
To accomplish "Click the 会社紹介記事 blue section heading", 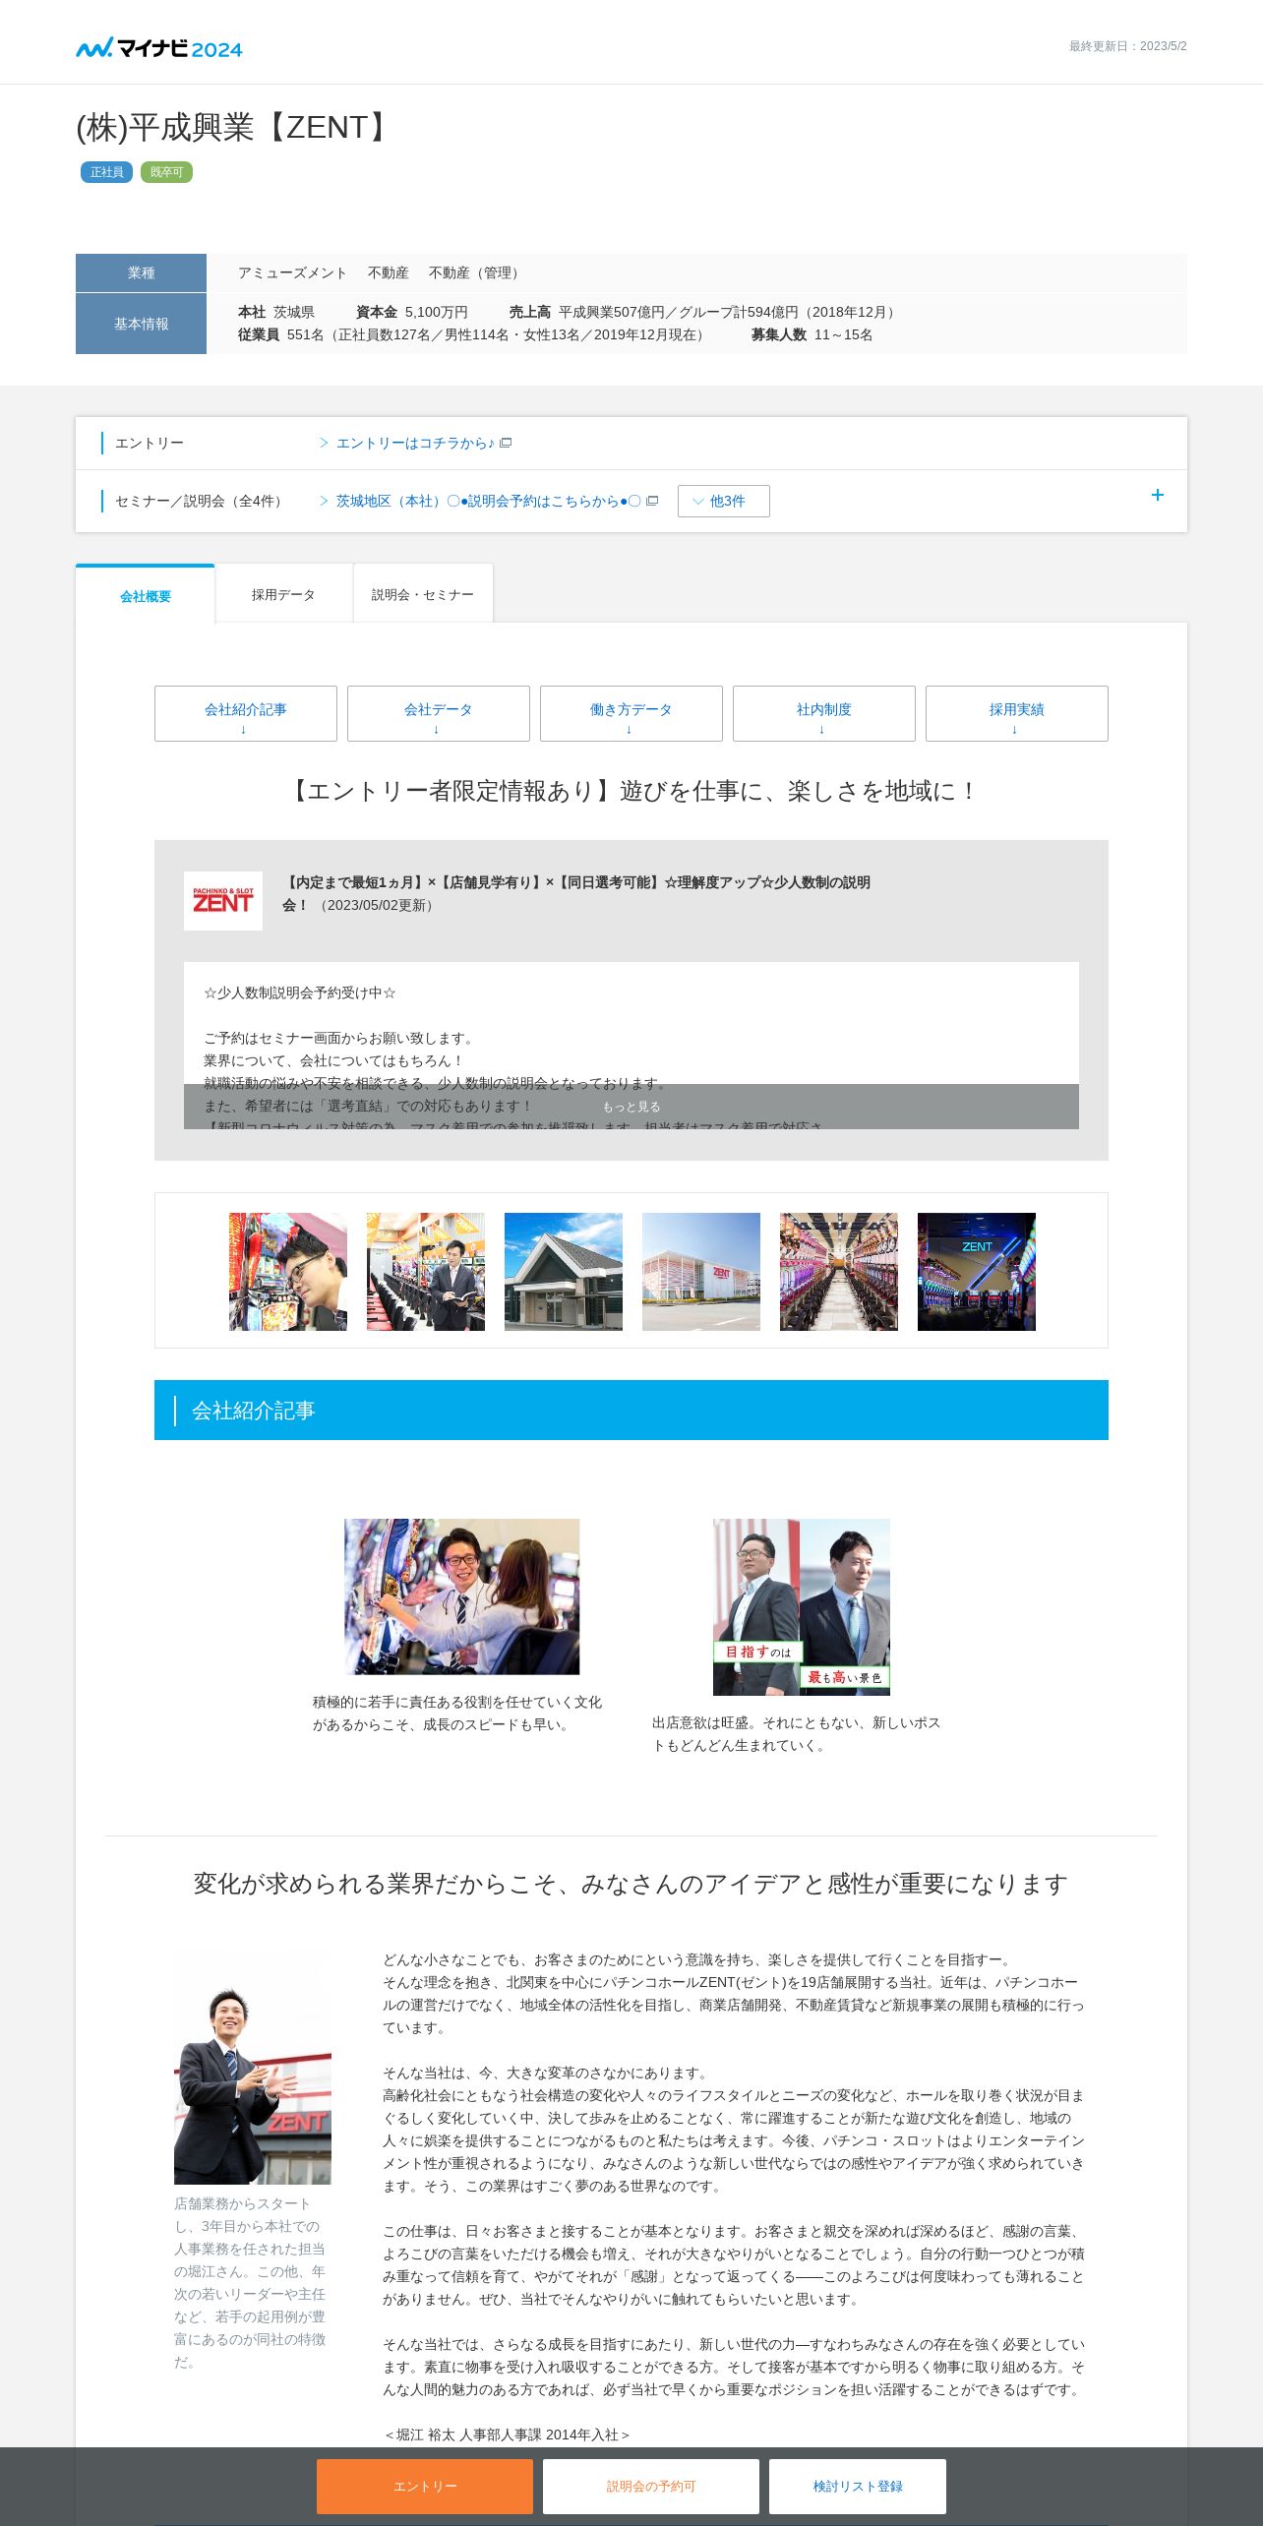I will (631, 1411).
